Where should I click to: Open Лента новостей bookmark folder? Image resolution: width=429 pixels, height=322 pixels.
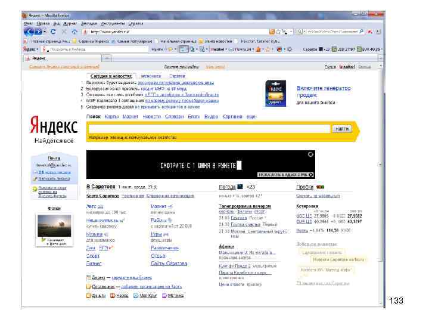coord(215,41)
